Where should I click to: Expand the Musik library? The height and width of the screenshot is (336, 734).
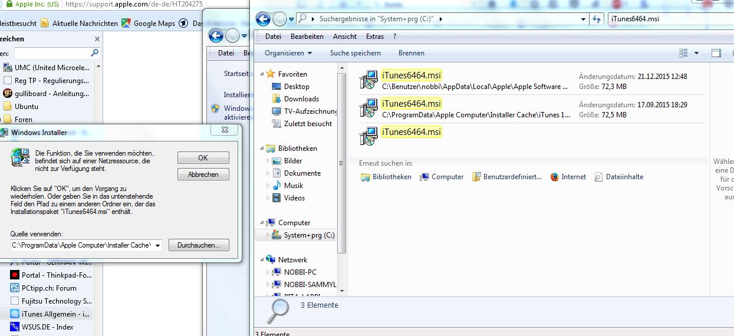tap(268, 186)
